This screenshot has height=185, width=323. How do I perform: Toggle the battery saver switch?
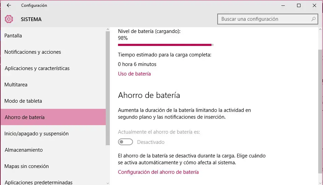(126, 142)
